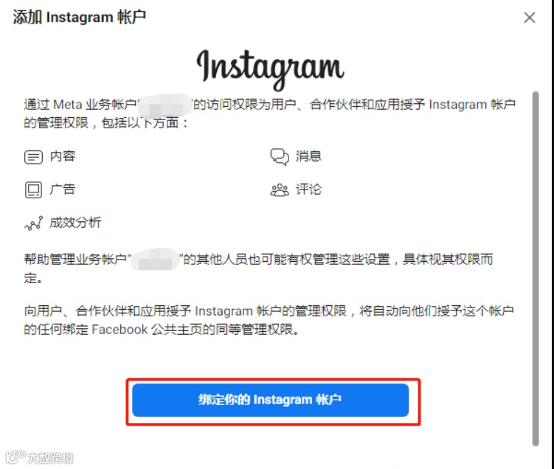The image size is (554, 469).
Task: Click the 大数跨境 watermark logo
Action: [x=40, y=457]
